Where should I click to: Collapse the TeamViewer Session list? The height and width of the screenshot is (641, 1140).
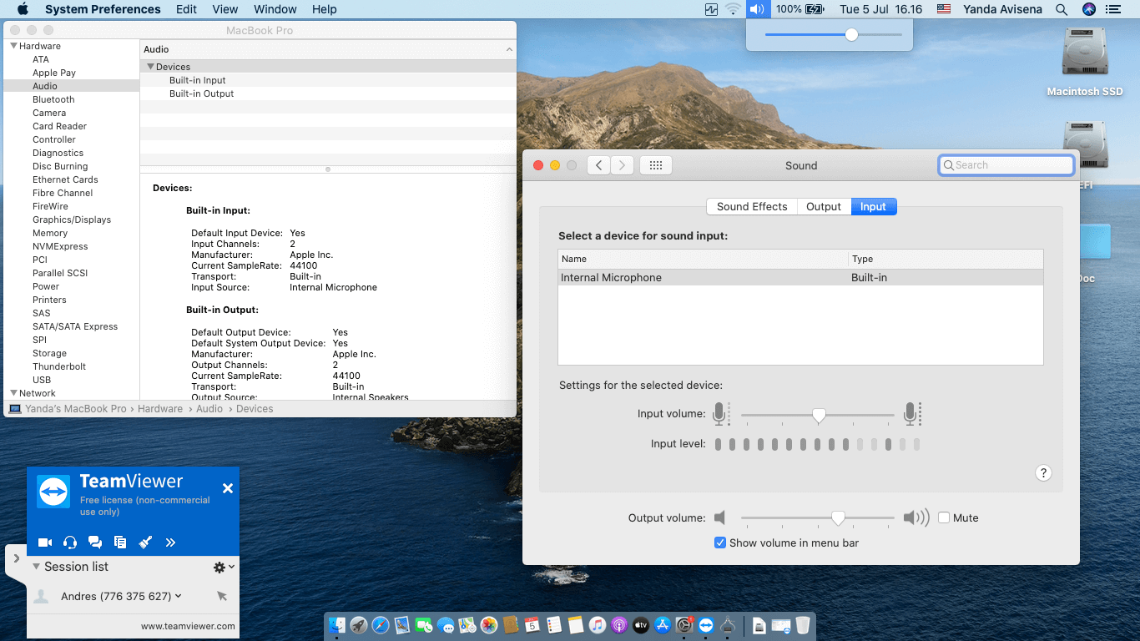point(37,567)
